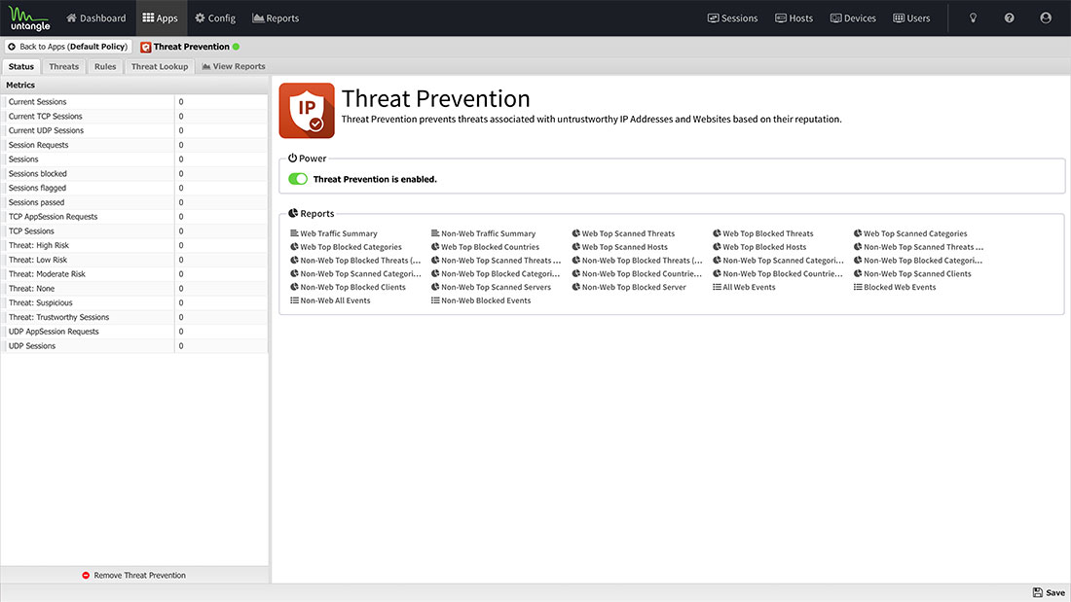
Task: Switch to the Threats tab
Action: click(x=63, y=66)
